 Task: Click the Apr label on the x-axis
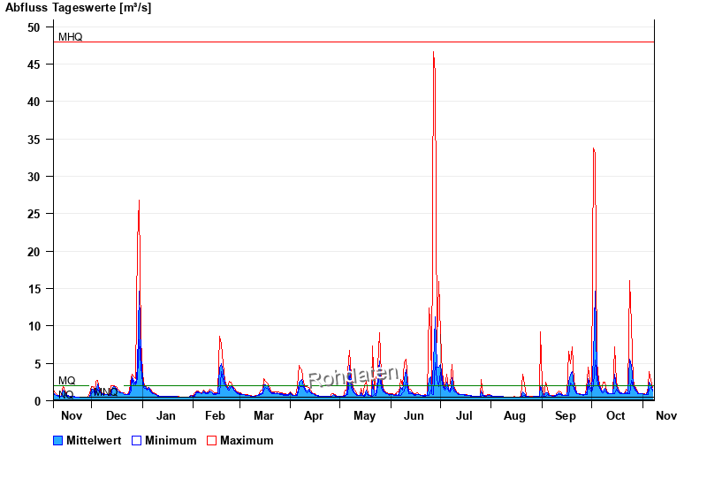314,415
